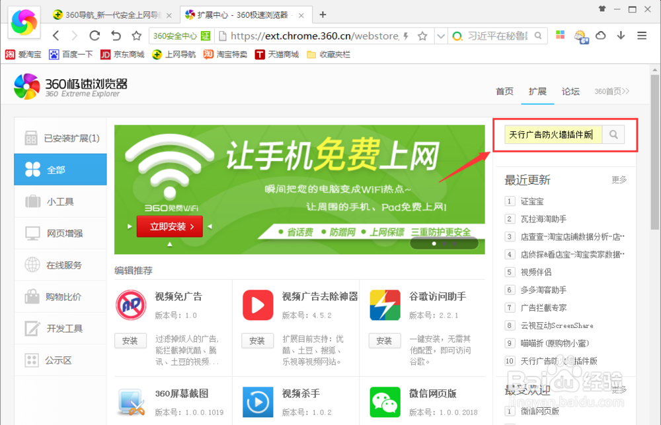Select the 购物比价 category

coord(60,297)
